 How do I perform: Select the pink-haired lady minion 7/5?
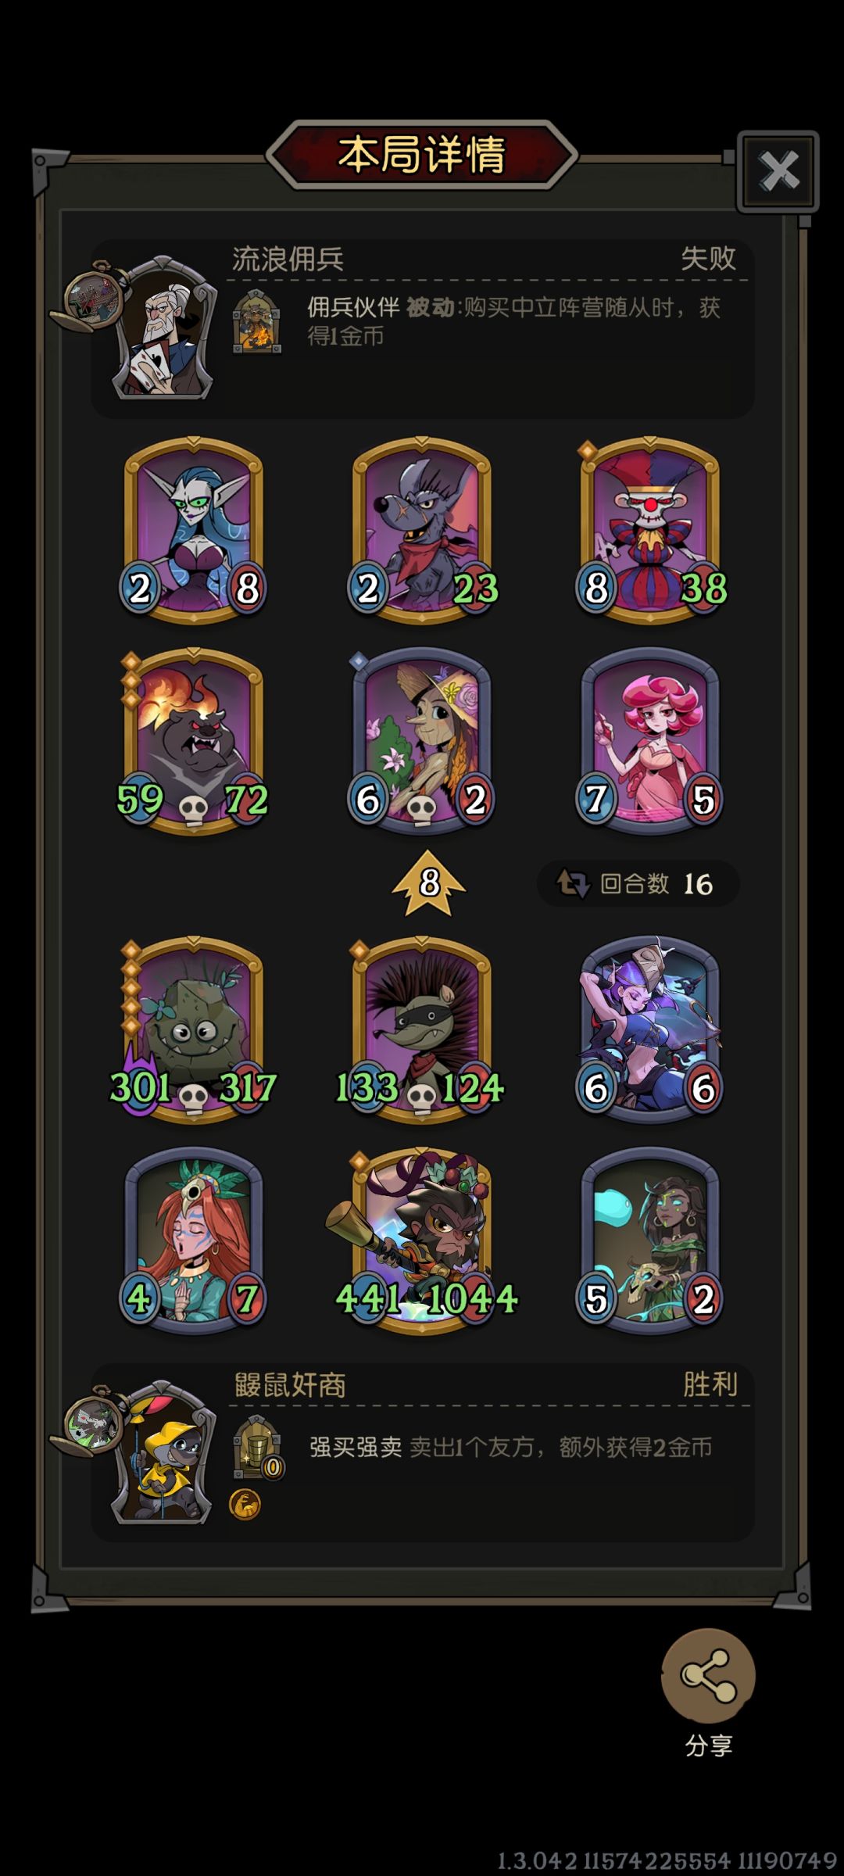tap(650, 741)
